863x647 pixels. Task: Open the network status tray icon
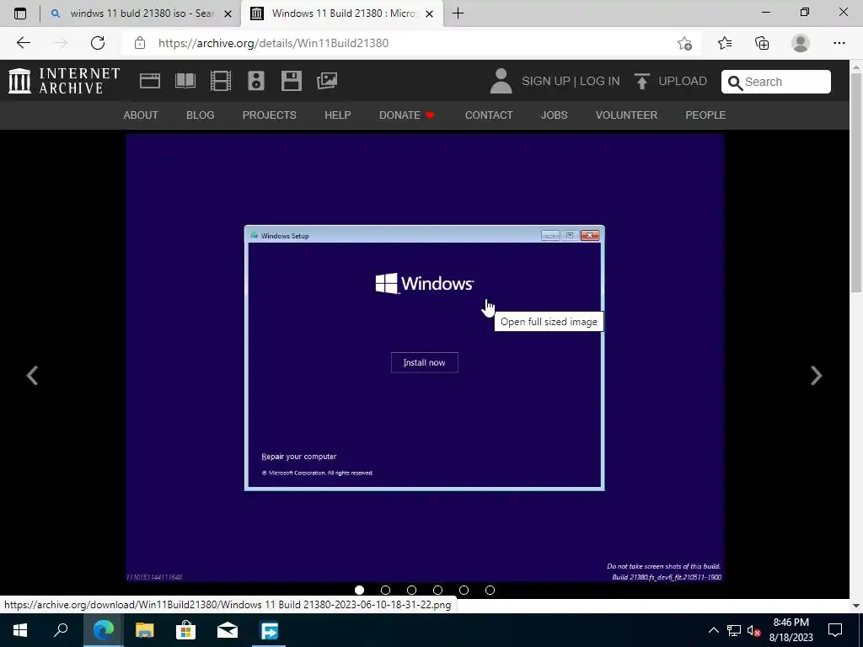pos(734,630)
